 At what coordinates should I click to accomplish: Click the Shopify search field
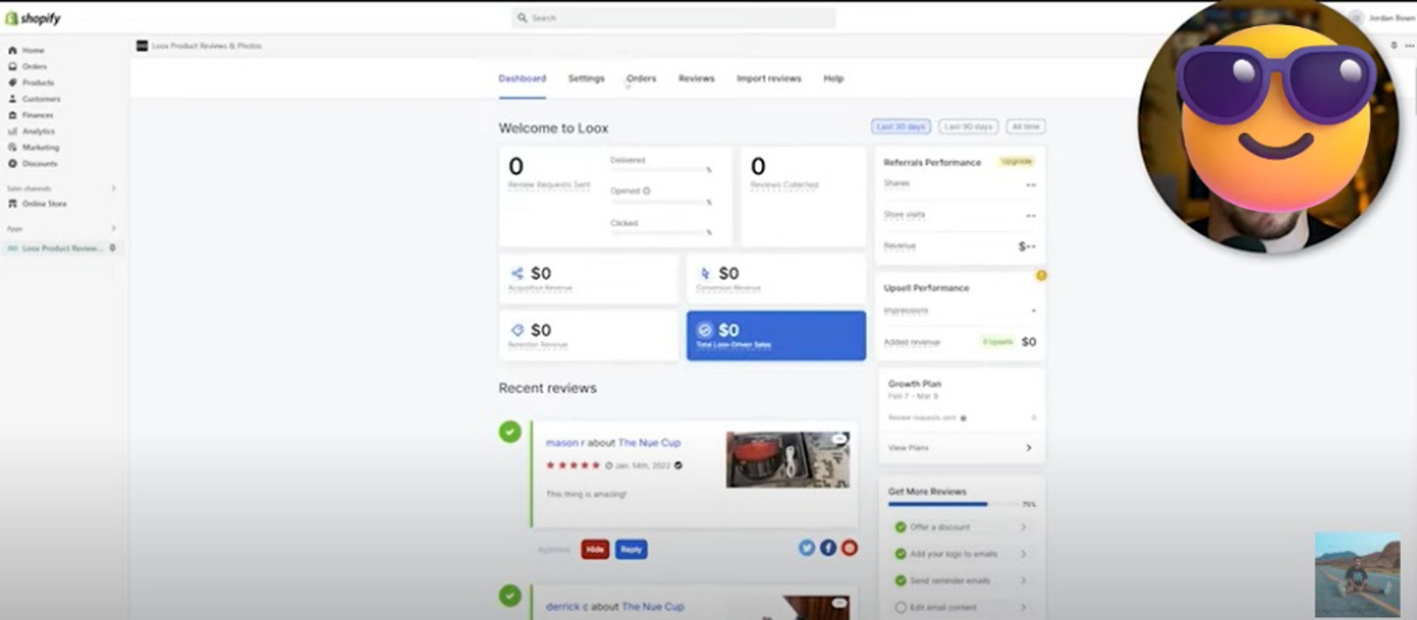pos(674,18)
